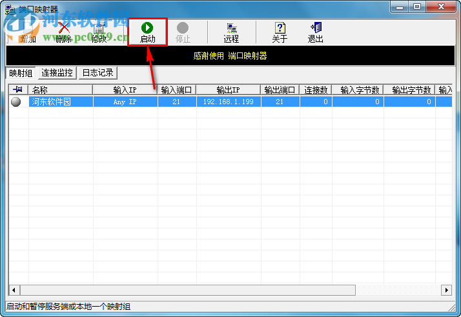Viewport: 461px width, 317px height.
Task: Click the scroll-right arrow of horizontal scrollbar
Action: point(446,290)
